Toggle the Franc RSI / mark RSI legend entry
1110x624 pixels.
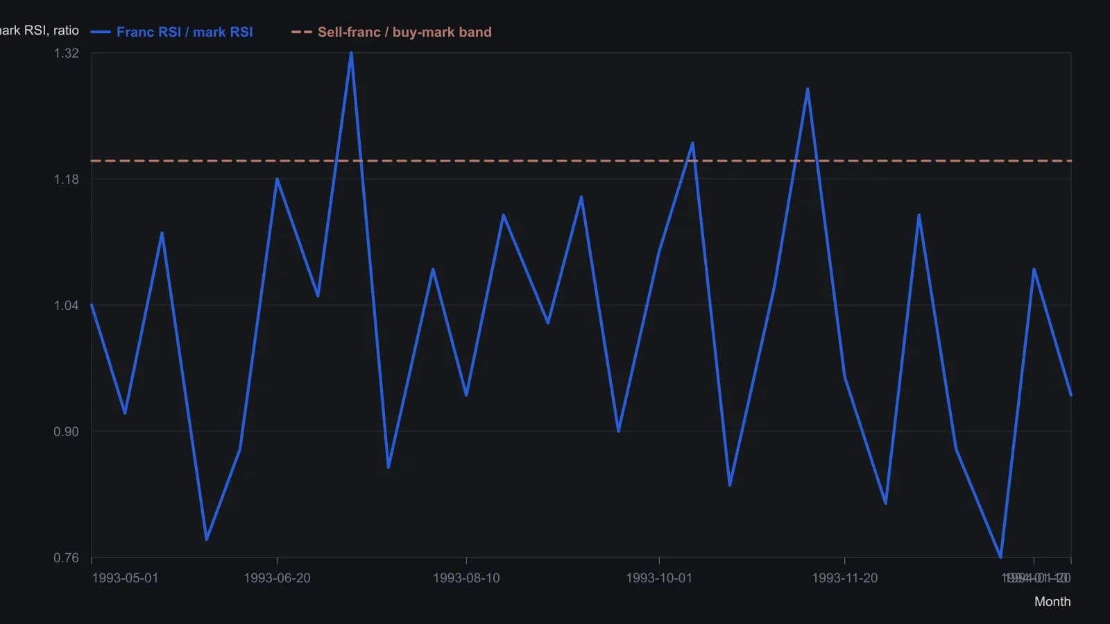171,32
